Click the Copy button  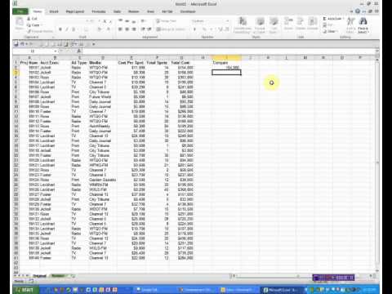[33, 25]
